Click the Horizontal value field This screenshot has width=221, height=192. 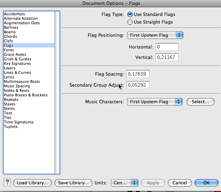coord(167,47)
